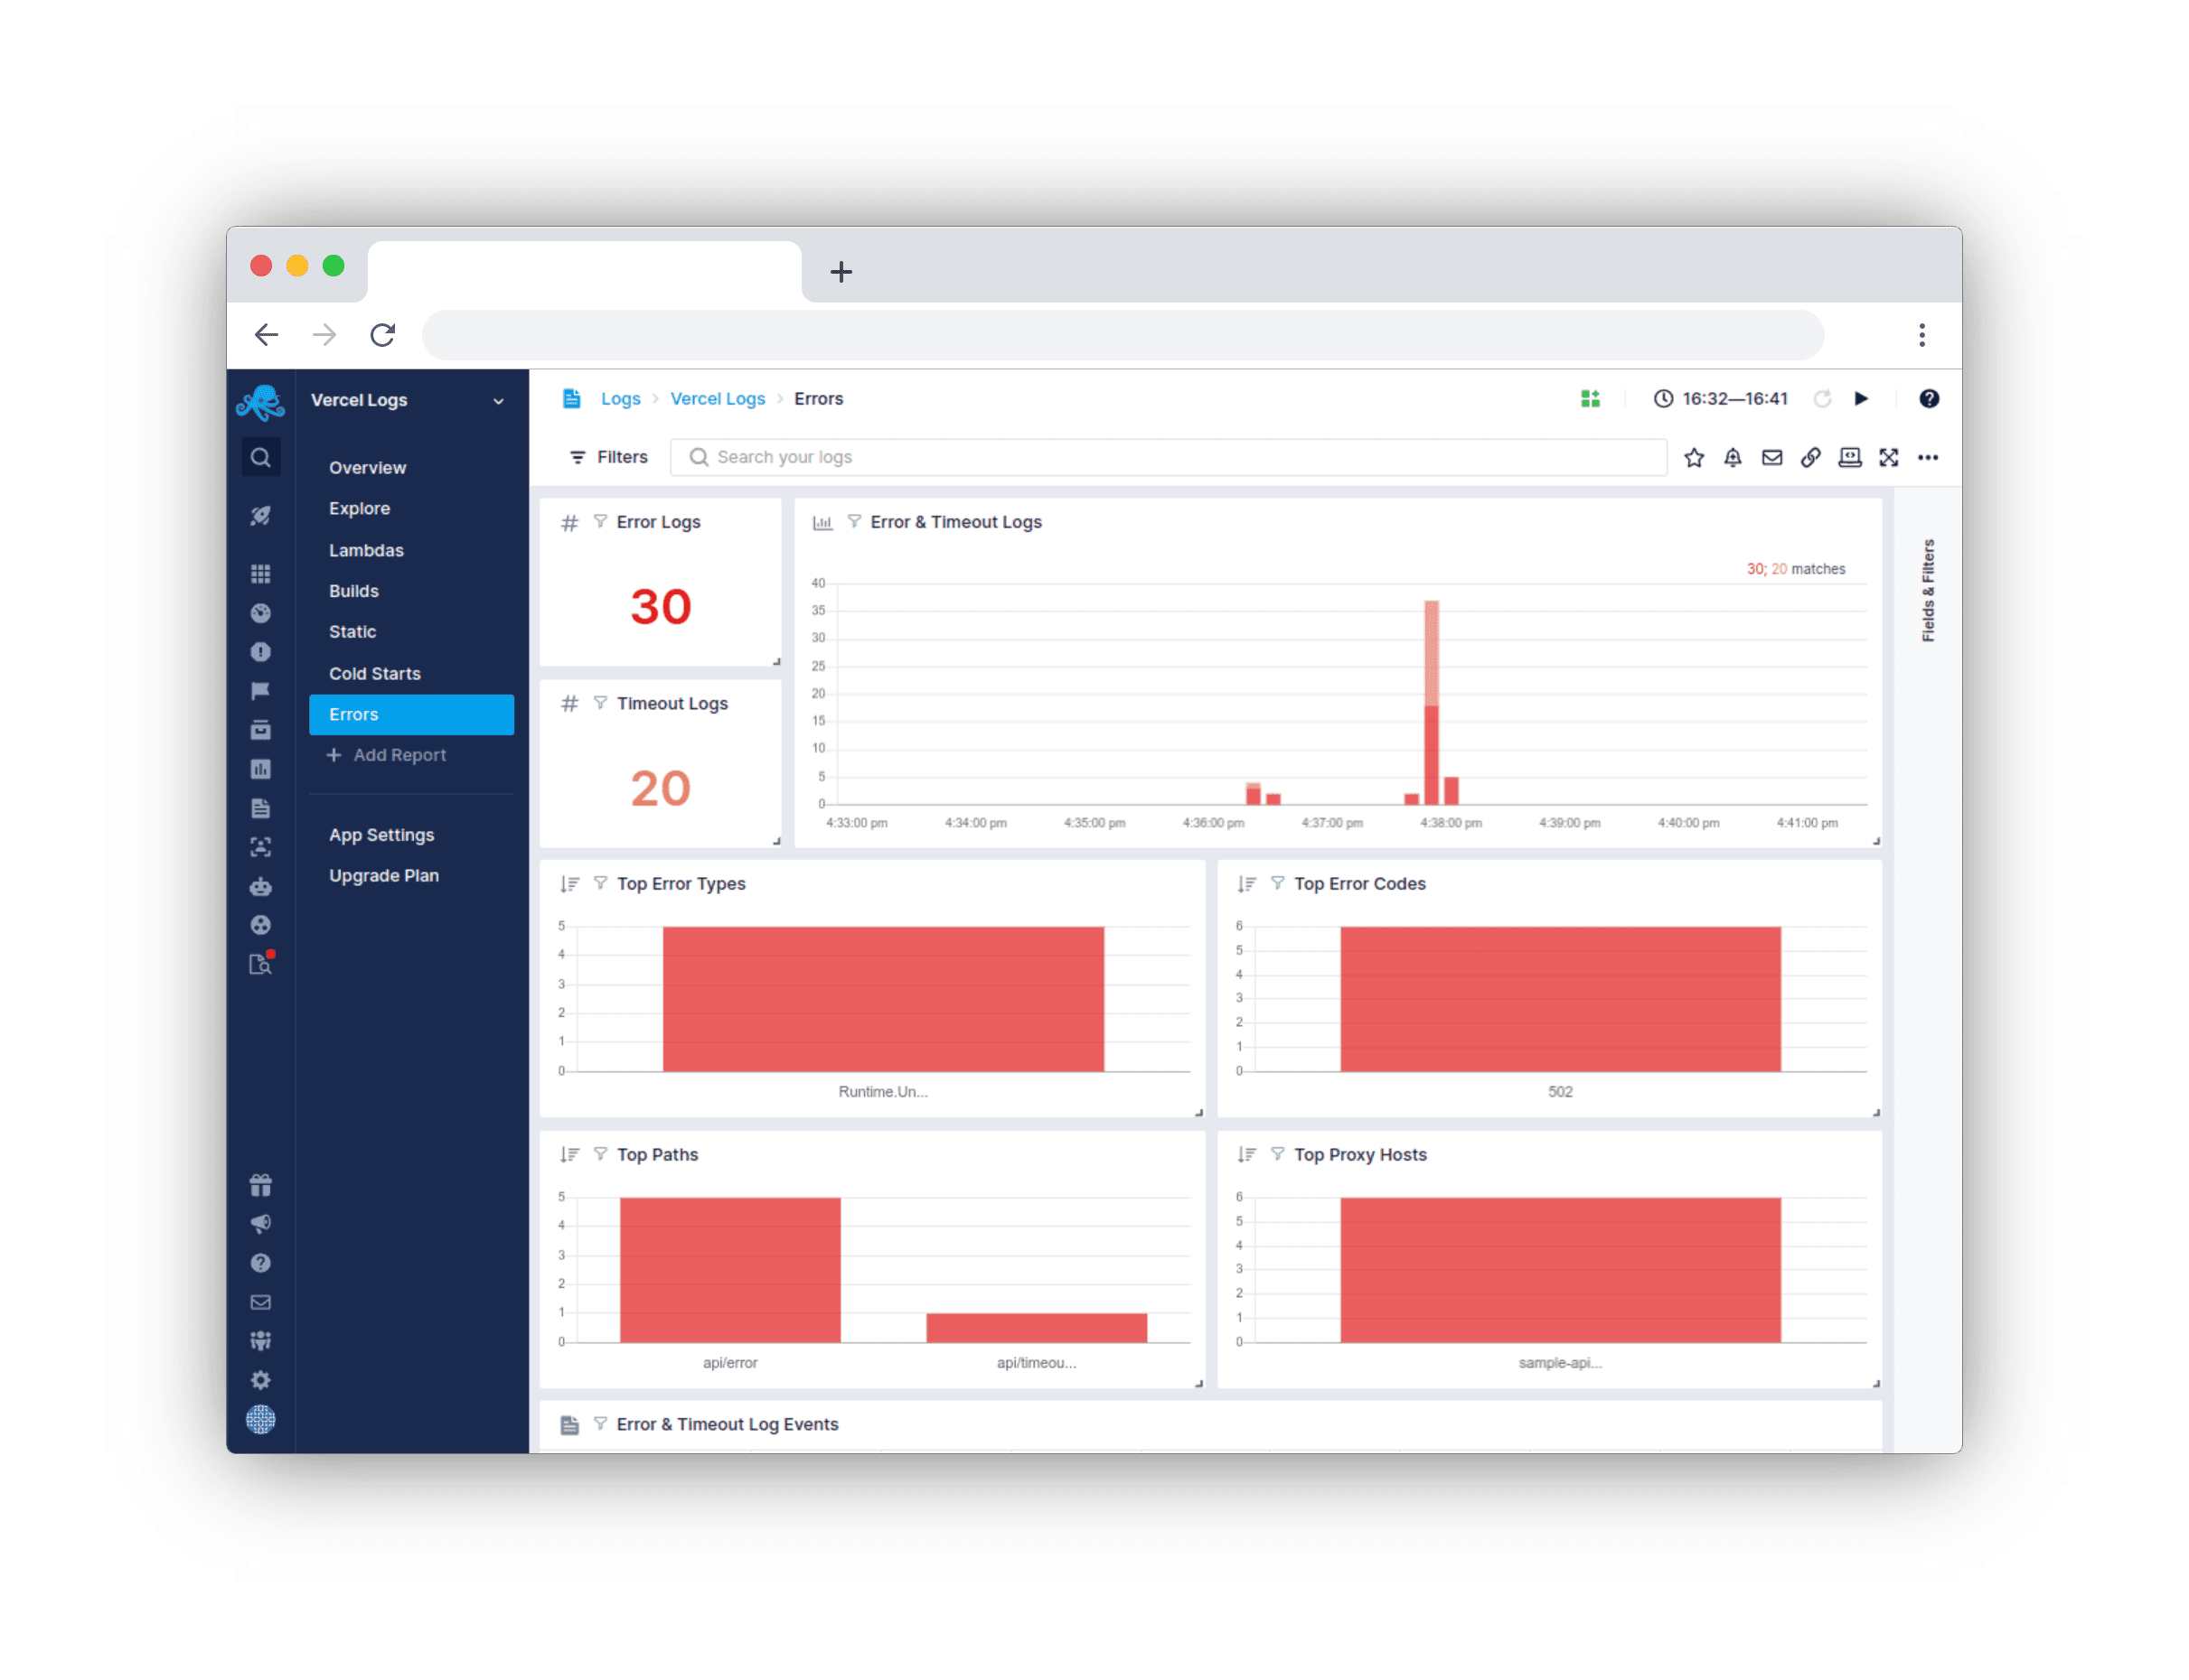The image size is (2189, 1680).
Task: Click the star favorite icon
Action: [x=1694, y=457]
